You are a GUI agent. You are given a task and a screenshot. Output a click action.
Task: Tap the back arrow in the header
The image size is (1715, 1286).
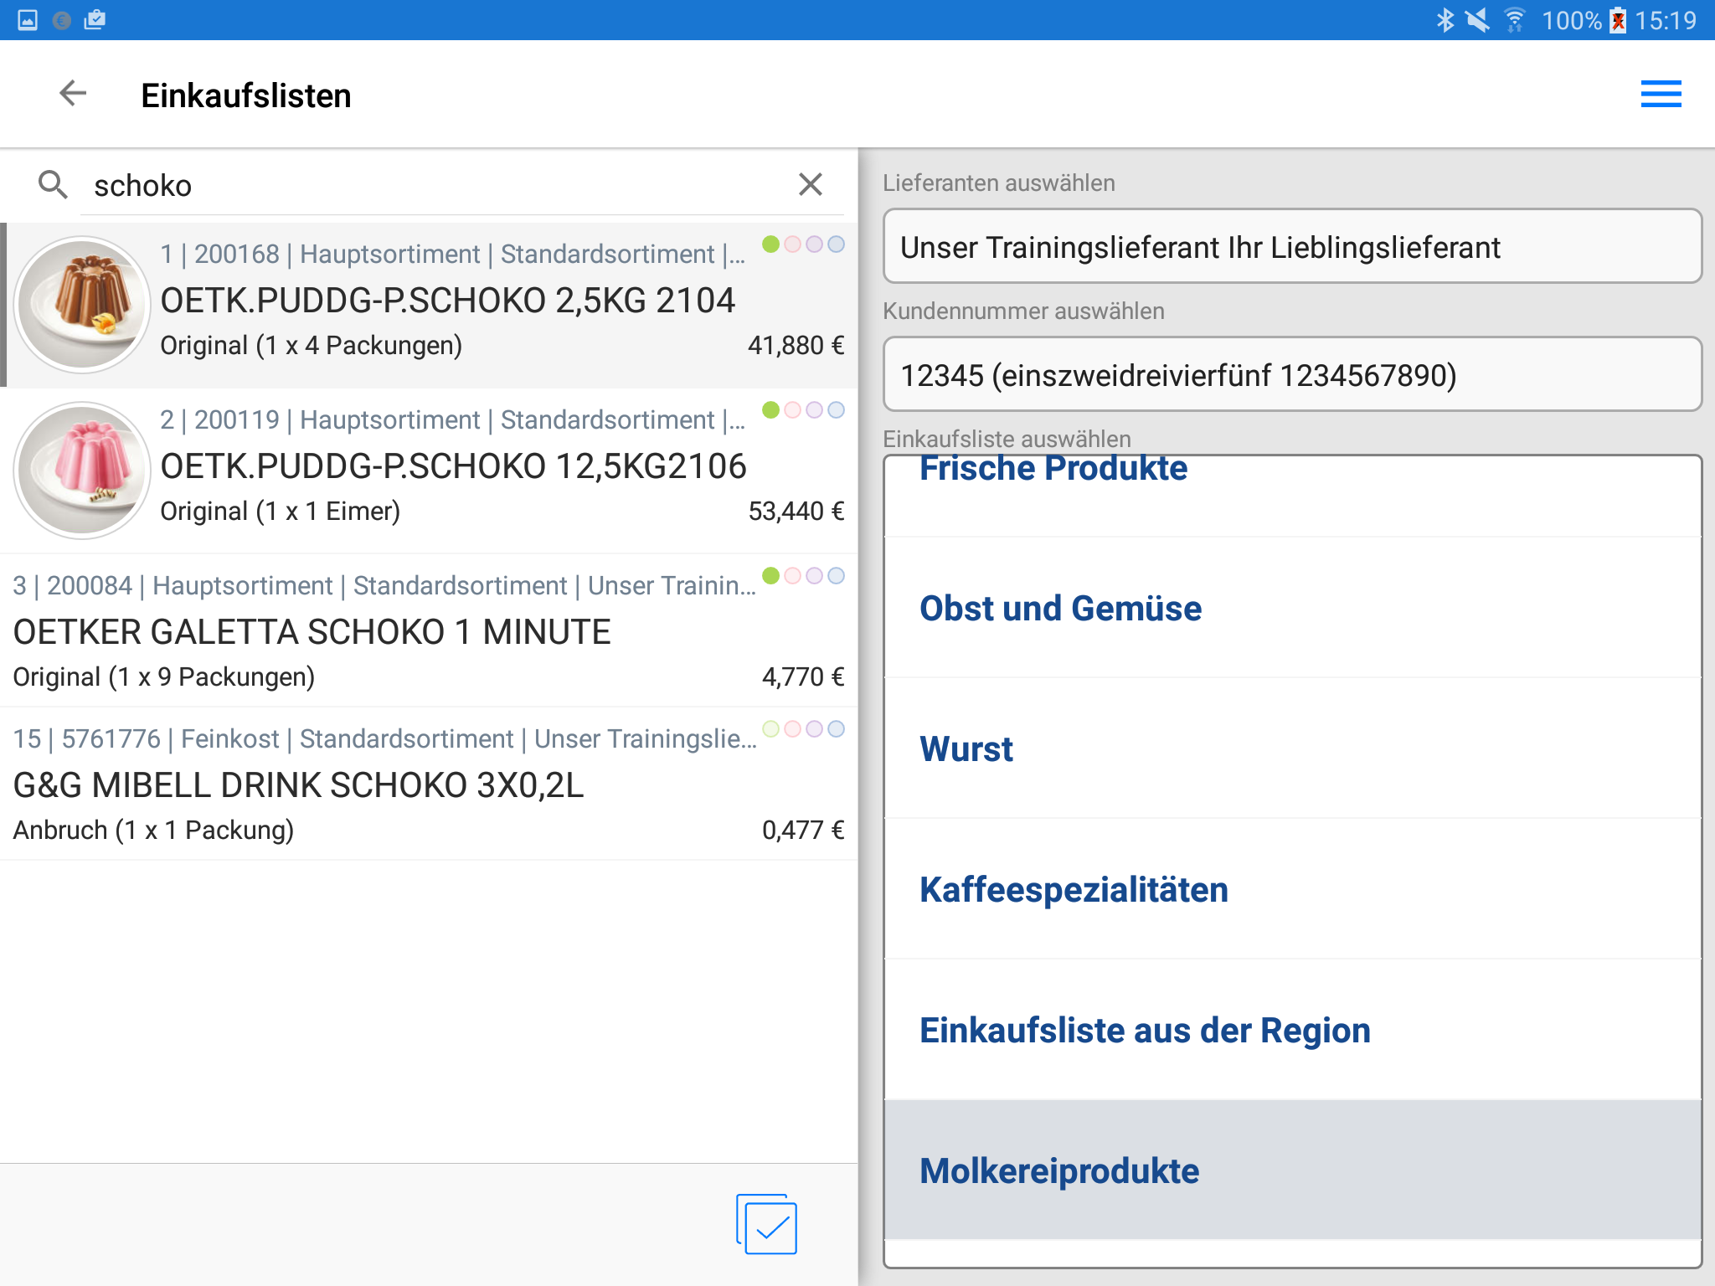pyautogui.click(x=74, y=94)
